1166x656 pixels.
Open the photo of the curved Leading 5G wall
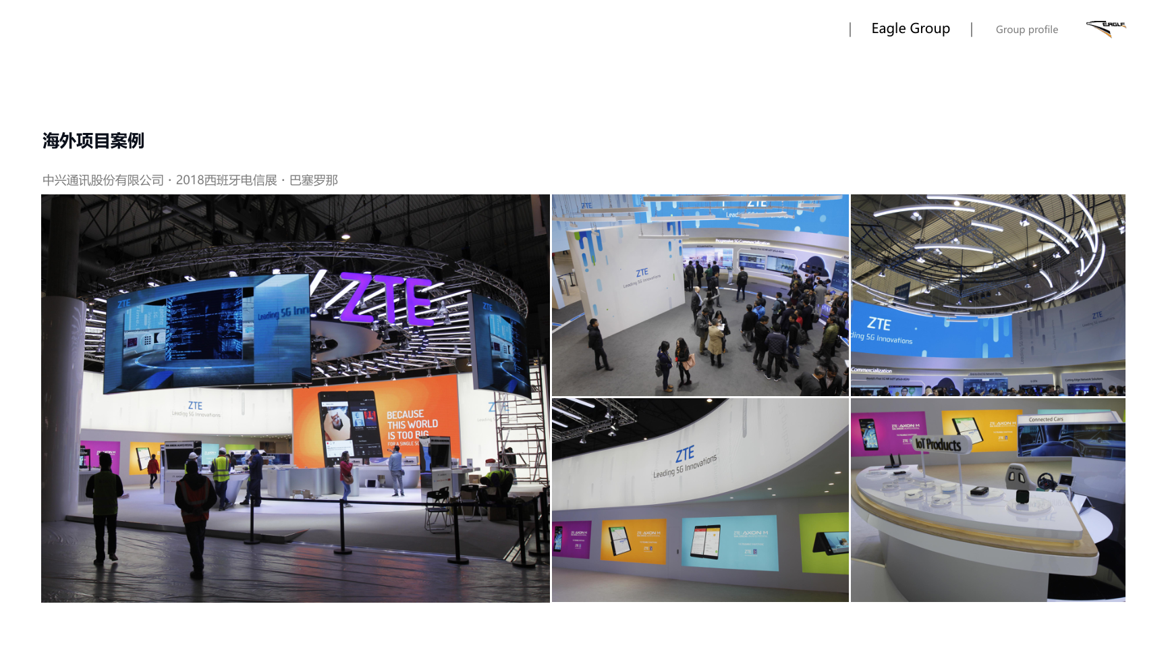tap(700, 500)
